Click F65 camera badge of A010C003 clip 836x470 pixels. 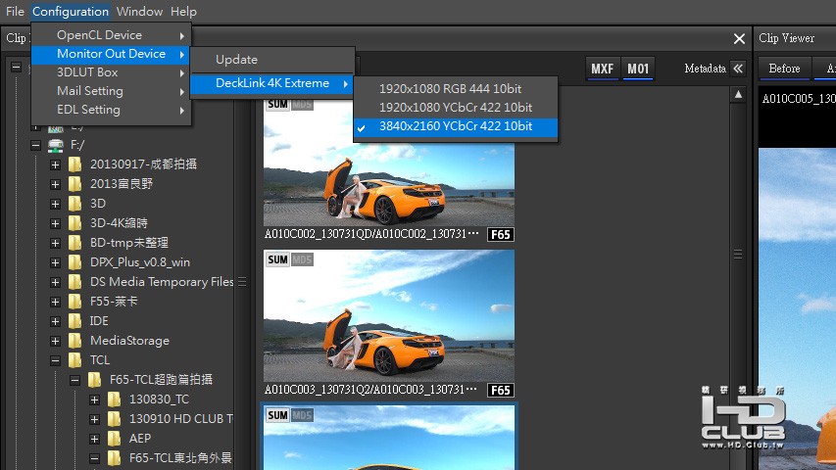pos(500,390)
